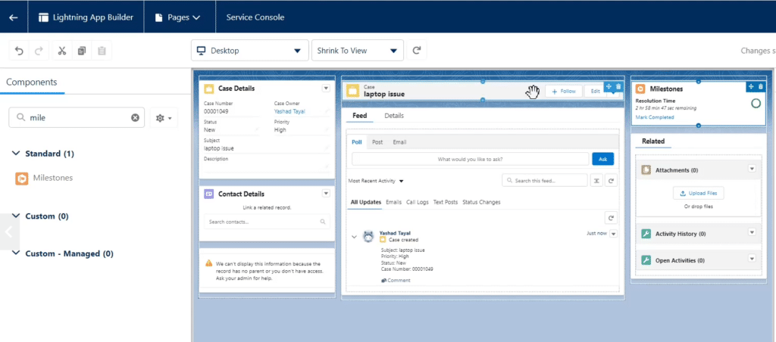Open Contact Details card dropdown
776x342 pixels.
coord(326,193)
